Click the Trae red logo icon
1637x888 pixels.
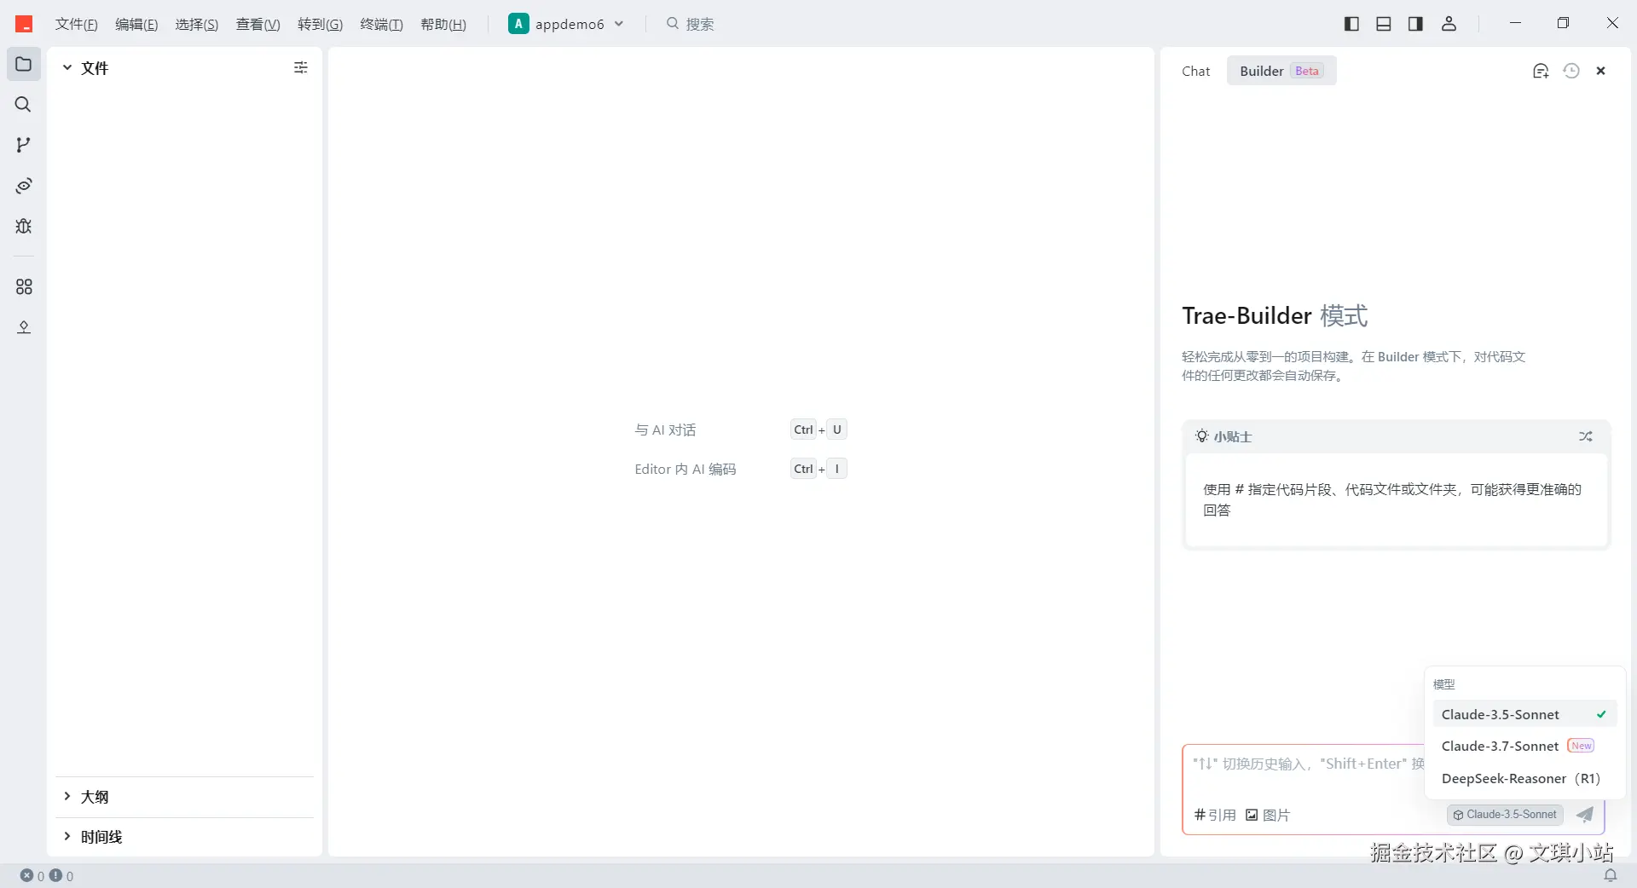point(24,24)
